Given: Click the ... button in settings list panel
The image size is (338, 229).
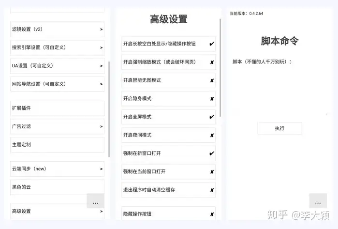Looking at the screenshot, I should [x=95, y=201].
